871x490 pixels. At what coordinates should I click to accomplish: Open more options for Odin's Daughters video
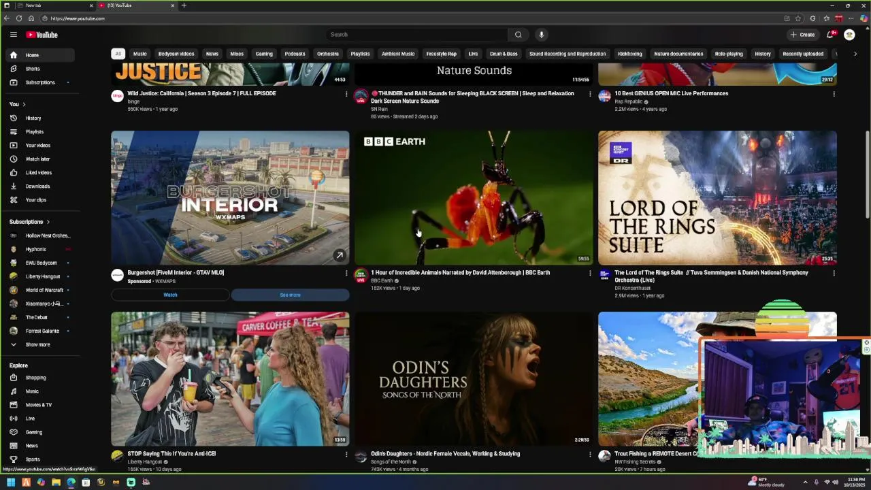click(590, 454)
